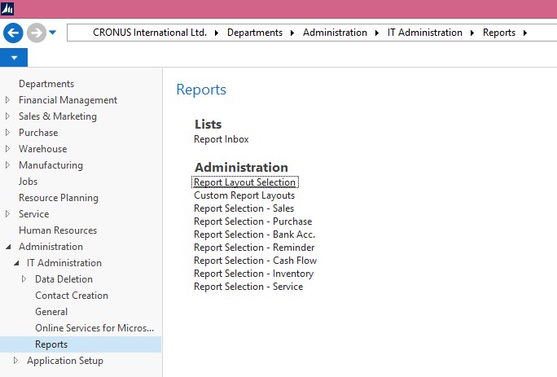This screenshot has width=557, height=377.
Task: Expand the Financial Management tree node
Action: click(x=9, y=100)
